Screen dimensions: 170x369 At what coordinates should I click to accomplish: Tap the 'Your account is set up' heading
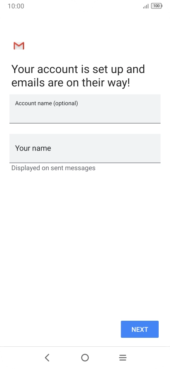[x=78, y=69]
